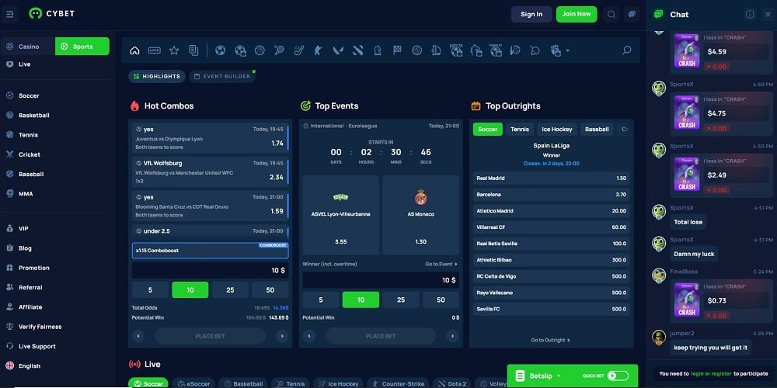Select the Dota 2 sport icon
Viewport: 777px width, 388px height.
coord(357,50)
